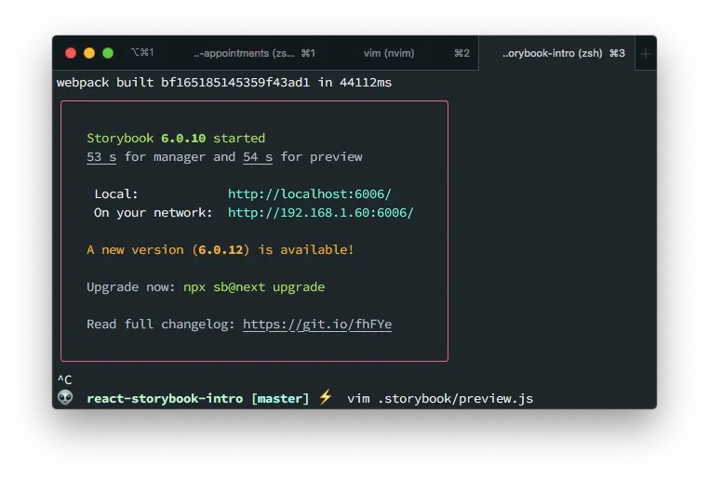Open the http://192.168.1.60:6006/ network link
This screenshot has width=709, height=478.
(x=321, y=213)
